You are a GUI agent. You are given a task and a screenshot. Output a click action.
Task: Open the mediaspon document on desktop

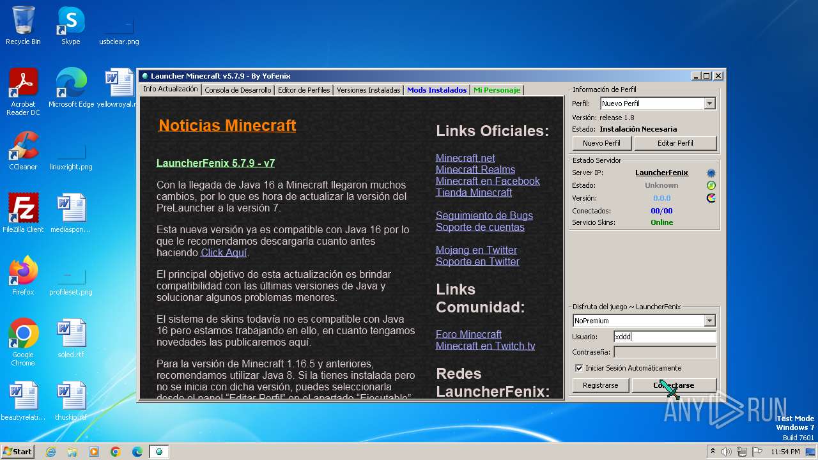pyautogui.click(x=71, y=213)
